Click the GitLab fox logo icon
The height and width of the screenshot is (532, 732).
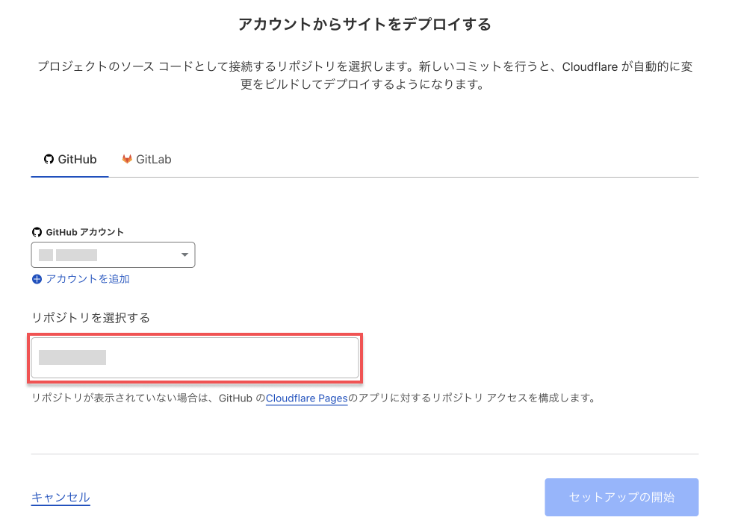click(x=127, y=160)
